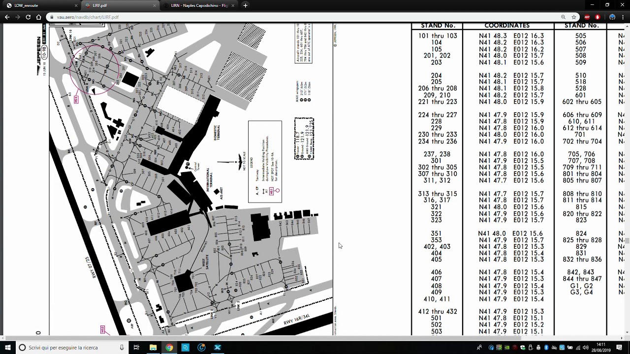The height and width of the screenshot is (354, 630).
Task: Bookmark this page with the star icon
Action: (574, 17)
